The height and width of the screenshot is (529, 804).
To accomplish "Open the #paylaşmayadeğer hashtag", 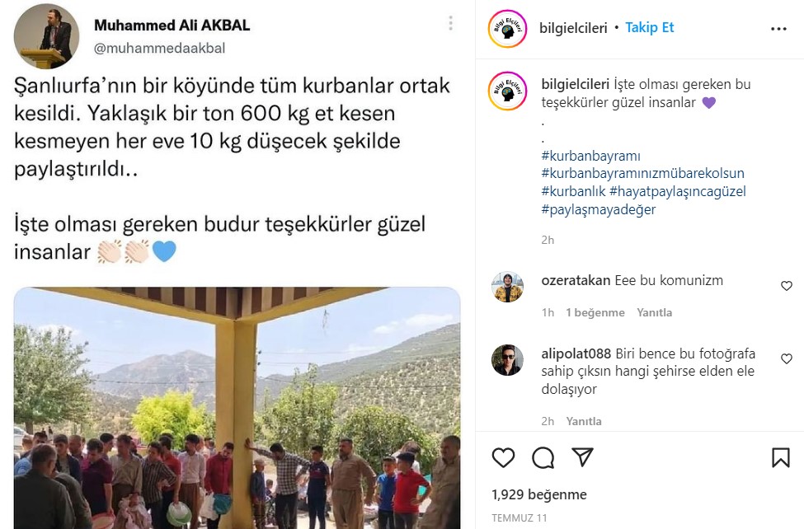I will tap(599, 209).
